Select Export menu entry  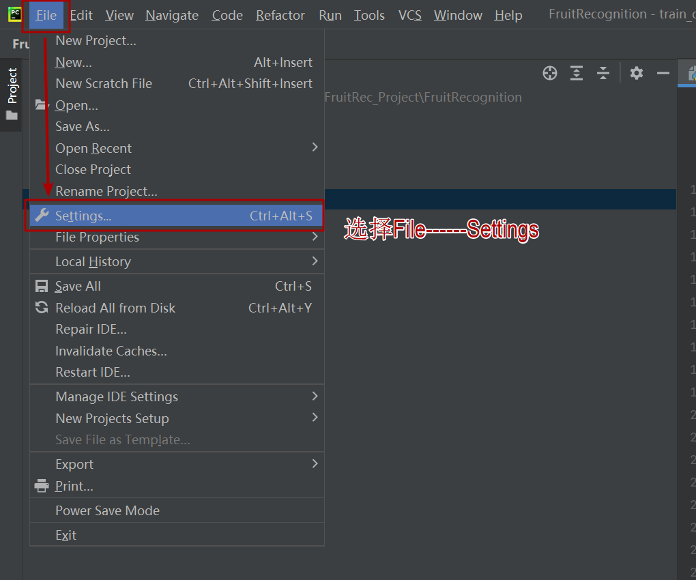tap(177, 464)
